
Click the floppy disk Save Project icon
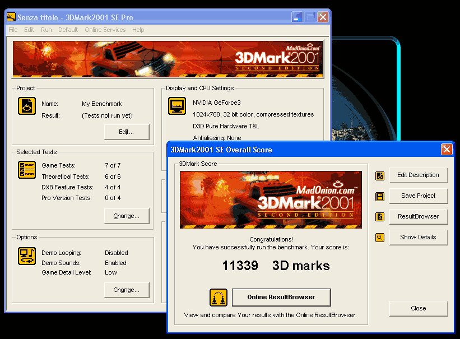click(x=380, y=196)
